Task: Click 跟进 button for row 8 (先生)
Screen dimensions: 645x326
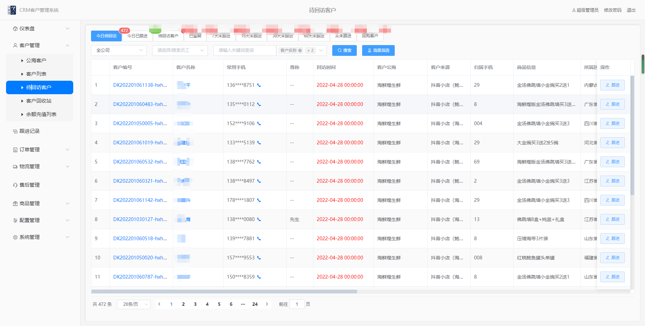Action: tap(612, 219)
